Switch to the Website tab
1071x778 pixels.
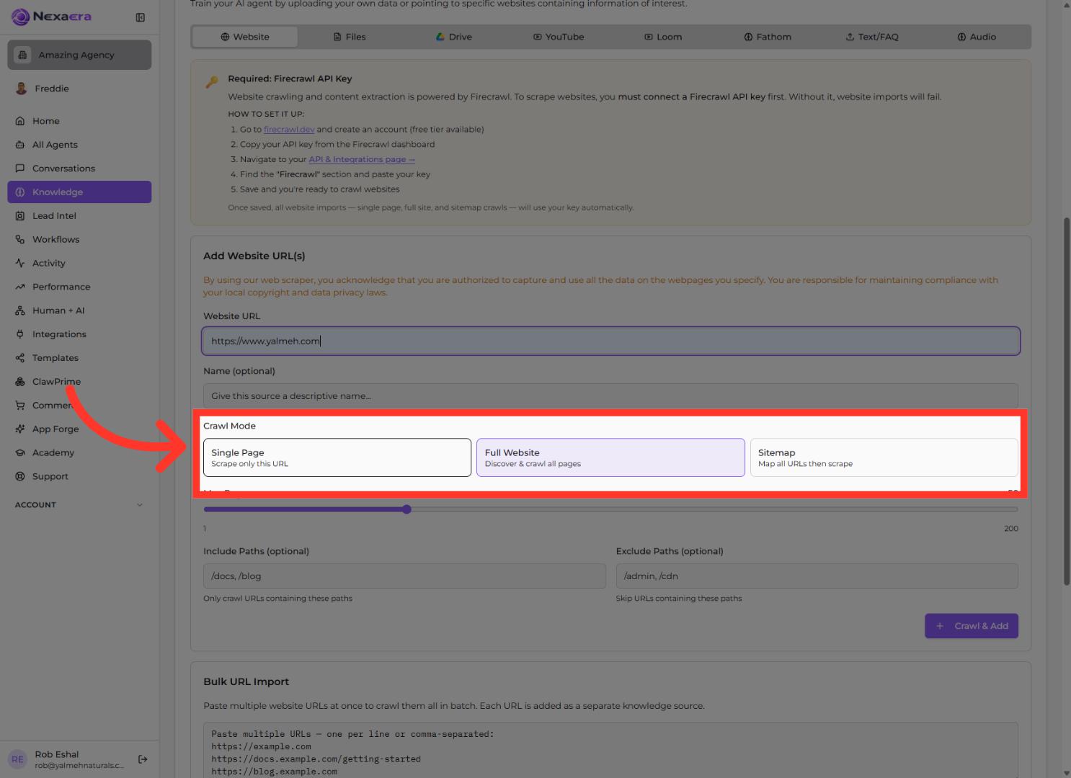coord(245,37)
